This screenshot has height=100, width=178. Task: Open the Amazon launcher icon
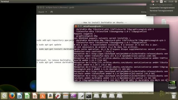coord(50,96)
